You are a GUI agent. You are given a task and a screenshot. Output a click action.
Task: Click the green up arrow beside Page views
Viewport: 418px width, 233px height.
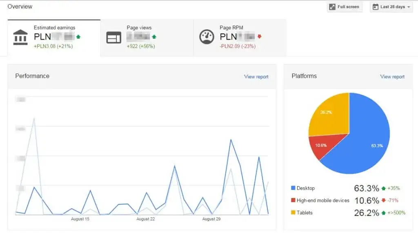pos(154,37)
